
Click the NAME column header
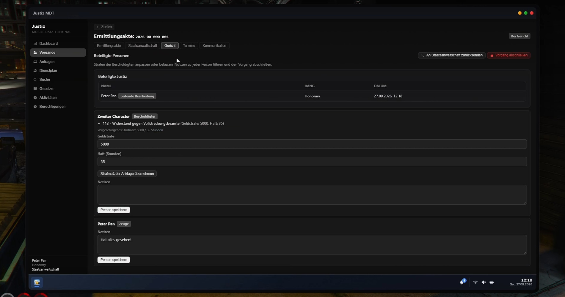(106, 86)
